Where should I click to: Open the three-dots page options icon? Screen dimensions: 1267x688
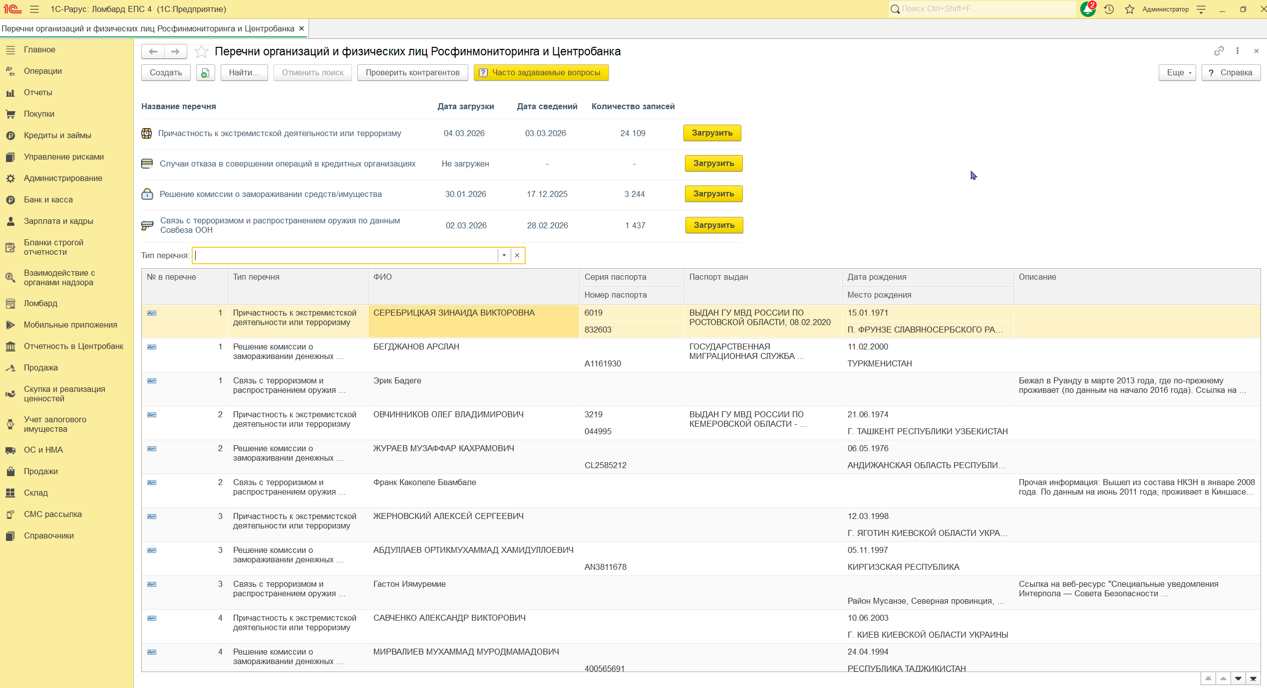(x=1238, y=51)
